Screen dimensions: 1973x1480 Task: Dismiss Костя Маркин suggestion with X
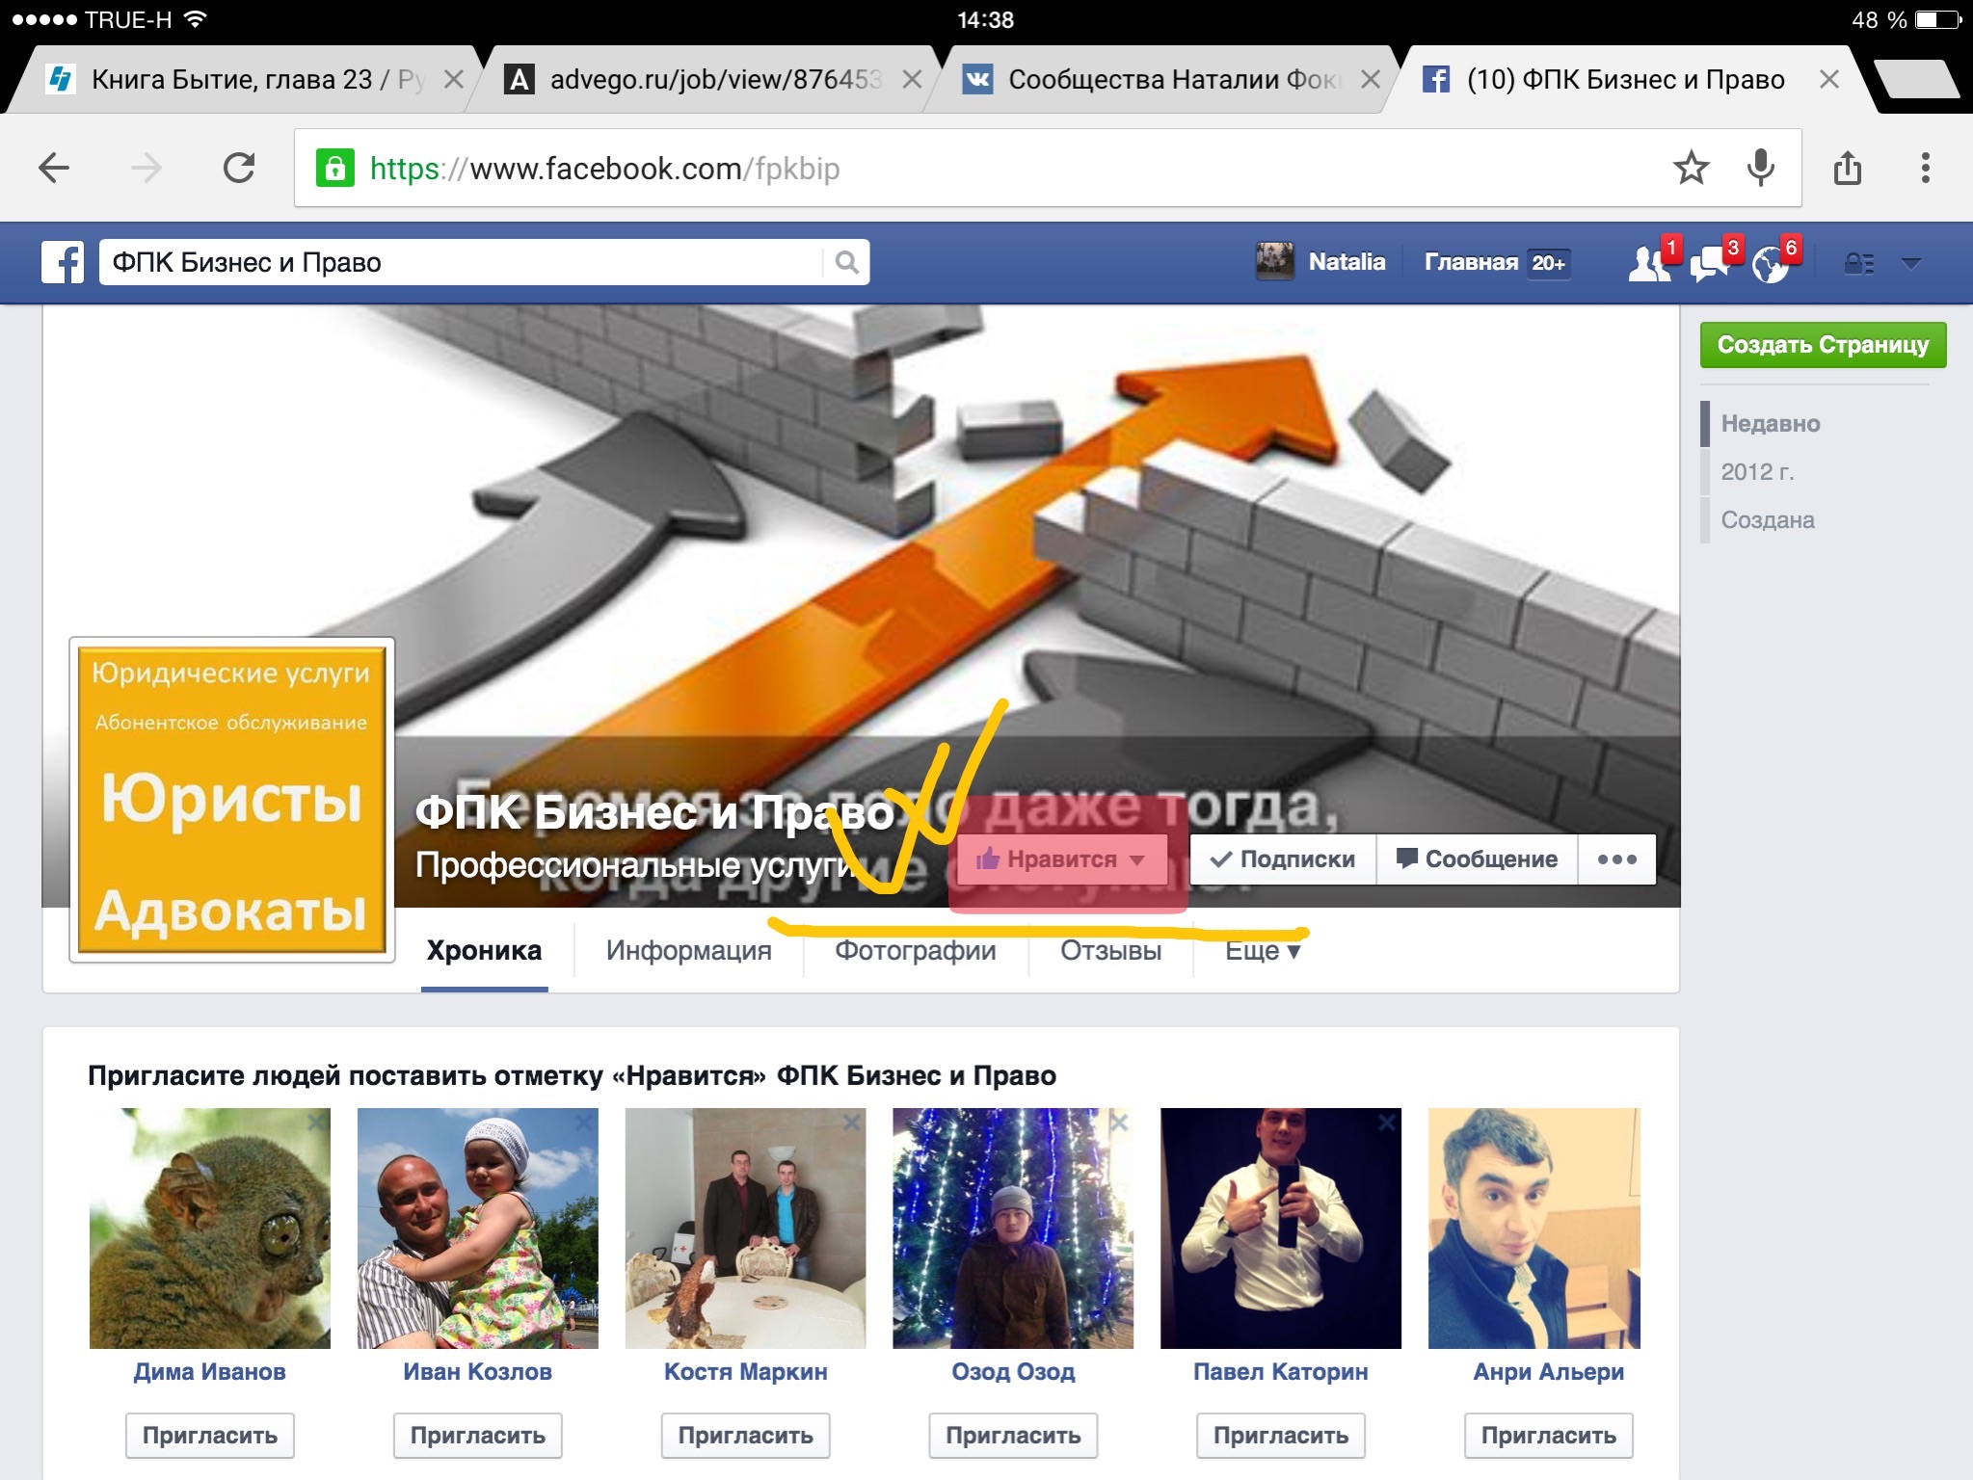tap(851, 1123)
